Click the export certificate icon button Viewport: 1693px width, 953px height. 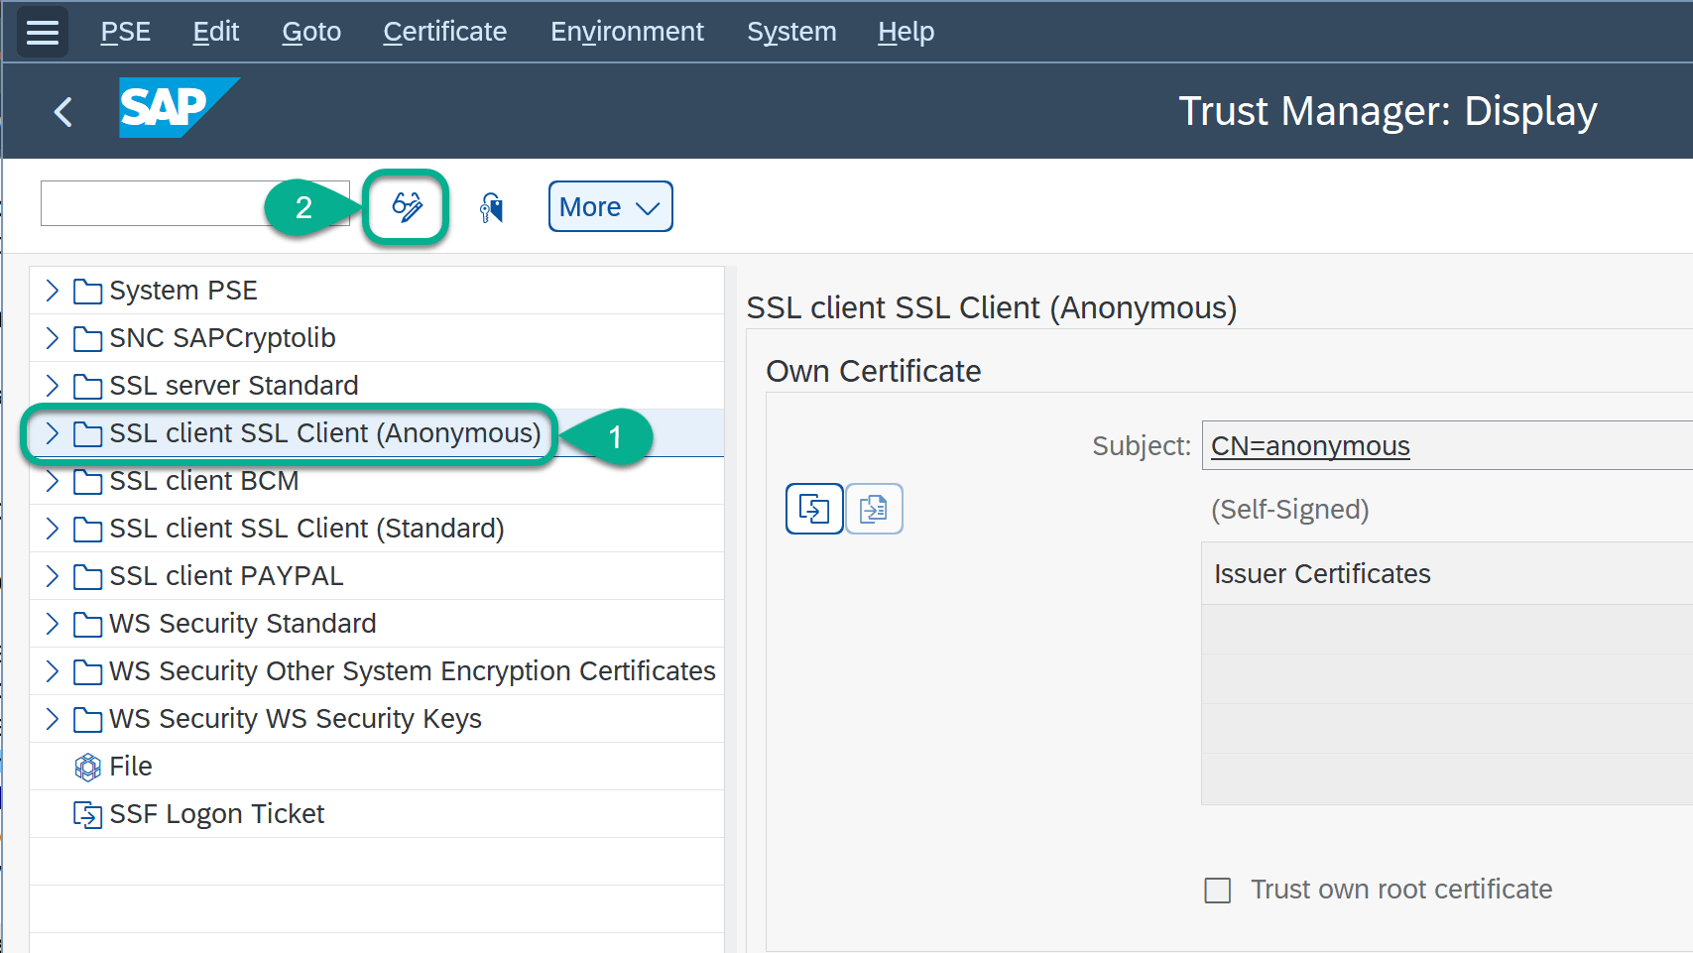pos(874,509)
